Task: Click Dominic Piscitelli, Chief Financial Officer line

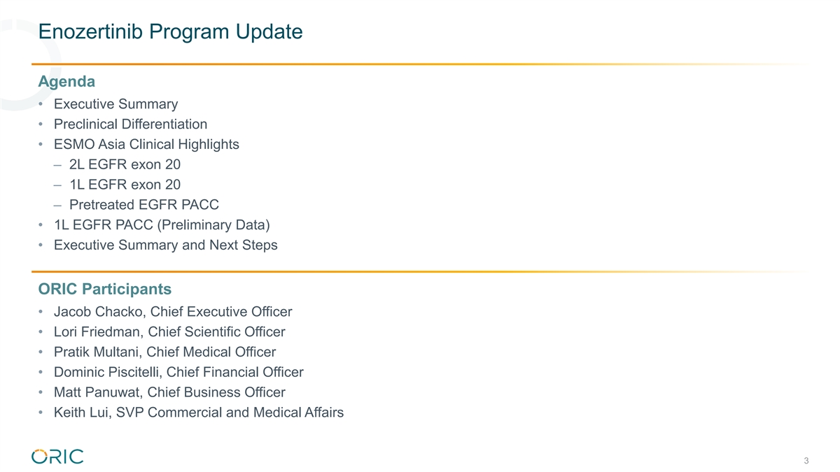Action: click(x=178, y=373)
